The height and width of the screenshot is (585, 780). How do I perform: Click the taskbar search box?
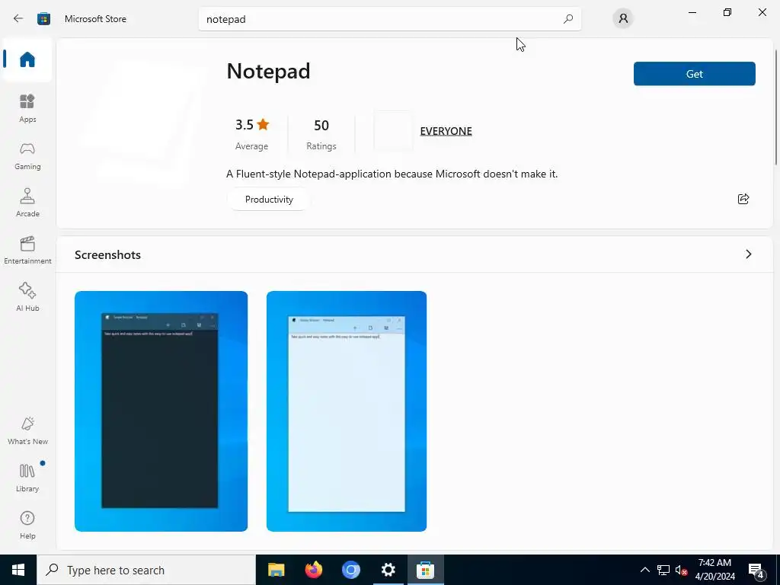point(146,570)
